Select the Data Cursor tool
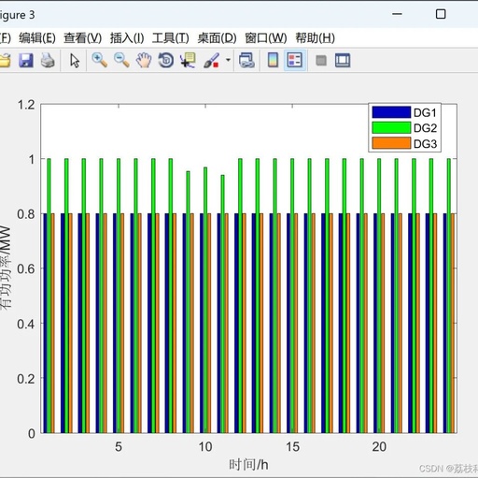The image size is (478, 478). coord(188,60)
